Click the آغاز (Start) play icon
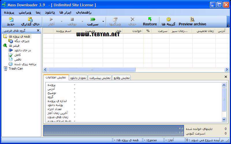 (51, 19)
